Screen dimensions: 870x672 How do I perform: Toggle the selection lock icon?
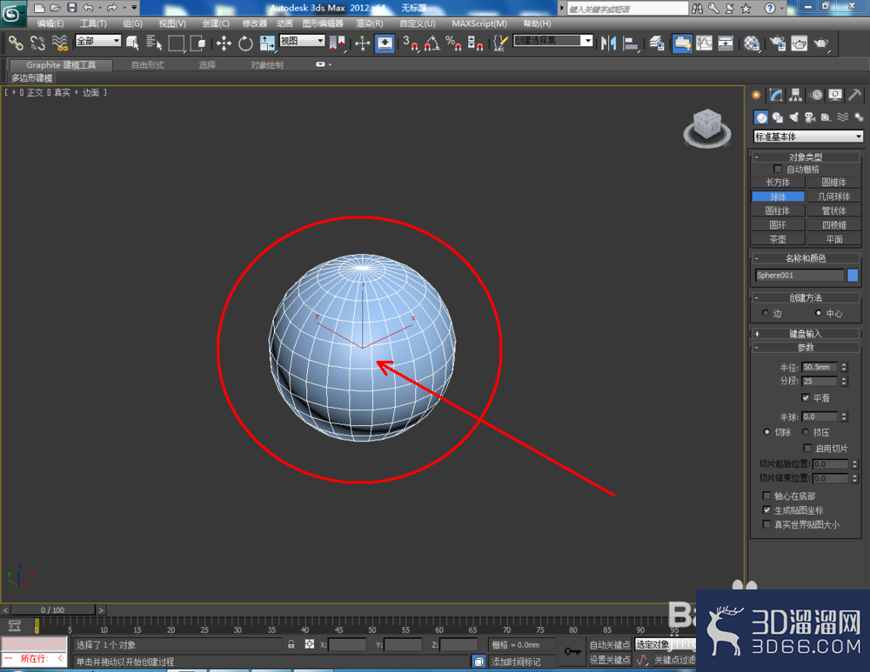tap(291, 644)
